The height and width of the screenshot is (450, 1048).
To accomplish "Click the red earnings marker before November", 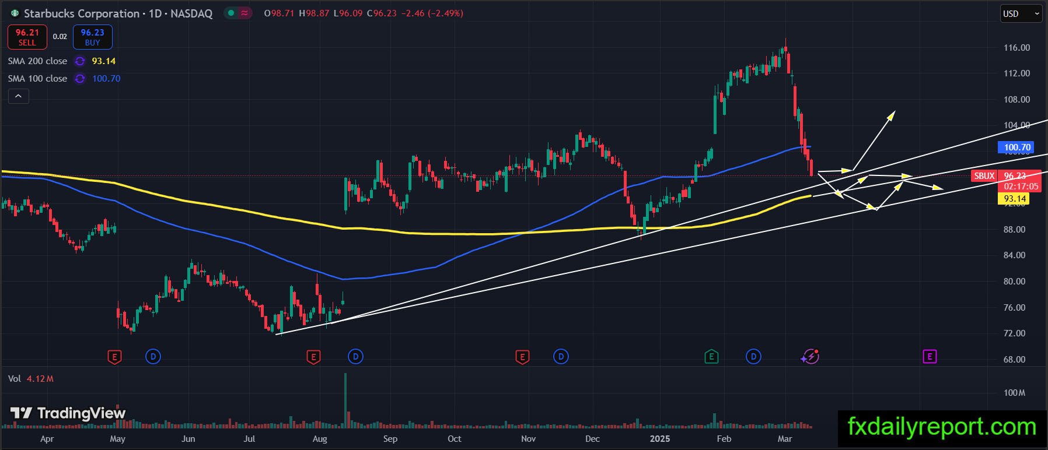I will 522,357.
